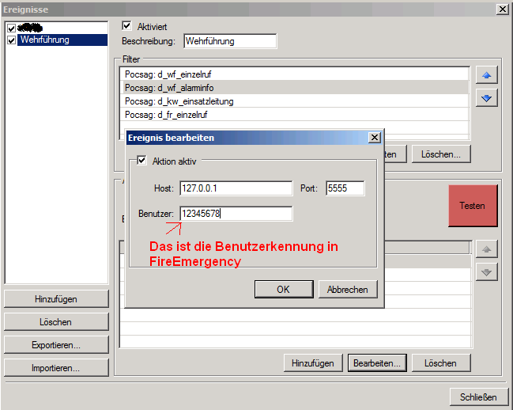Image resolution: width=513 pixels, height=410 pixels.
Task: Move filter down with blue arrow
Action: tap(488, 98)
